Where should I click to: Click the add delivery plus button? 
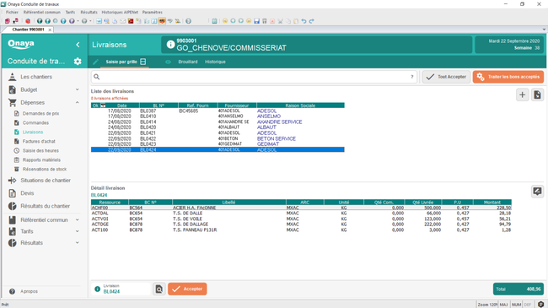pyautogui.click(x=522, y=95)
